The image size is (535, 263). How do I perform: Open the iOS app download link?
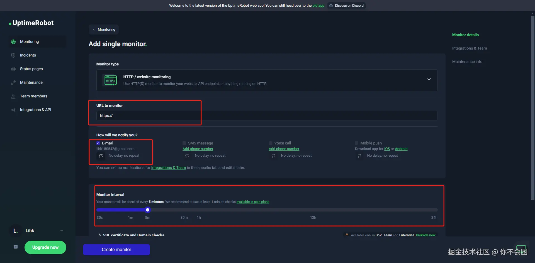(x=387, y=149)
